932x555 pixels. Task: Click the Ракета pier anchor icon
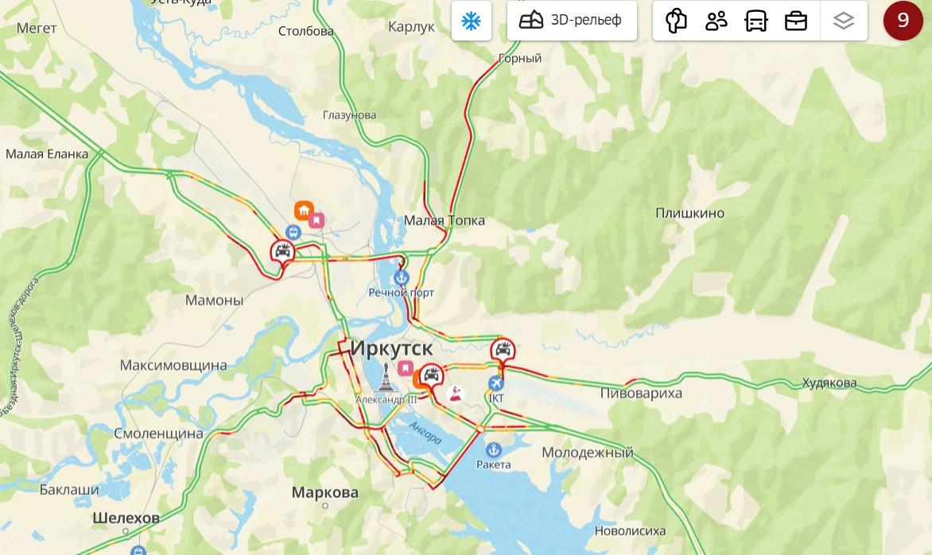[x=493, y=449]
